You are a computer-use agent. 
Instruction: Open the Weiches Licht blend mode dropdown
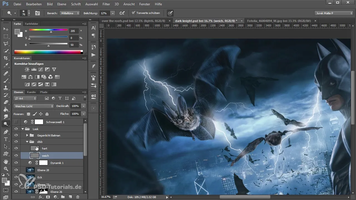(33, 106)
